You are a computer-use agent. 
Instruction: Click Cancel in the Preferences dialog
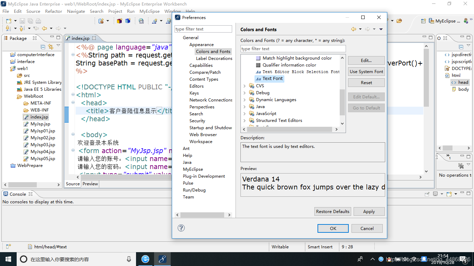[x=367, y=228]
